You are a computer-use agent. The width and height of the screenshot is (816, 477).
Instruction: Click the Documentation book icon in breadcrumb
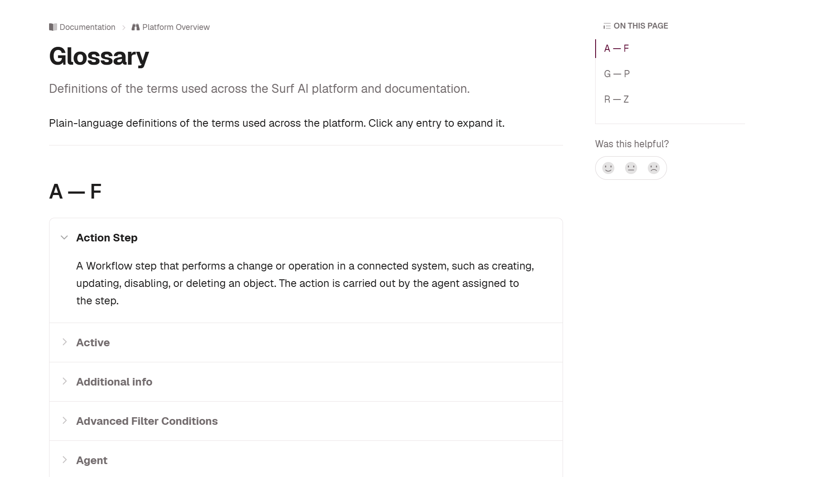pyautogui.click(x=53, y=27)
